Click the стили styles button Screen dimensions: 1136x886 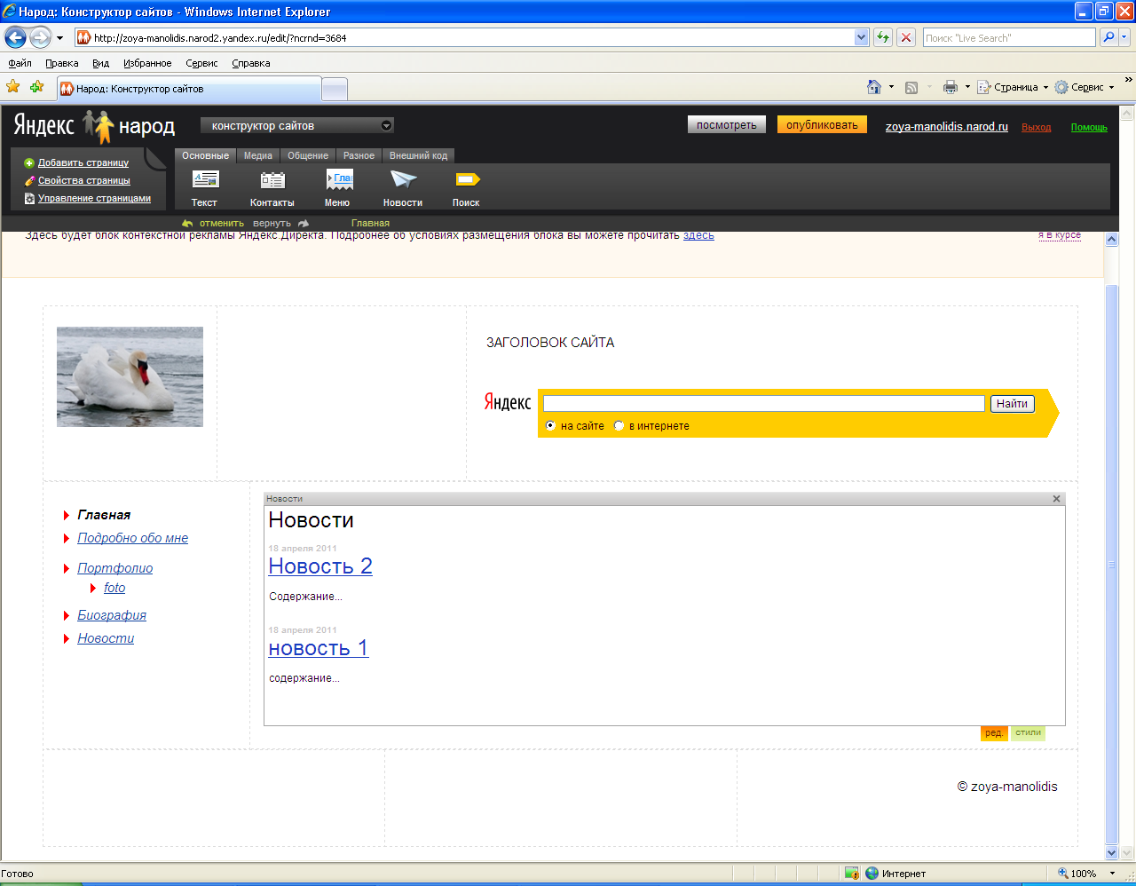(x=1028, y=733)
